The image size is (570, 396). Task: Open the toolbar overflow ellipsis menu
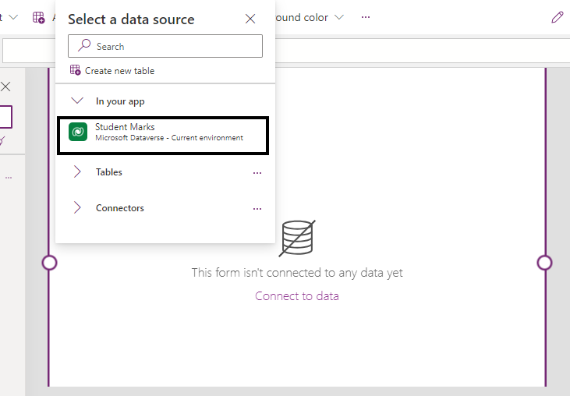point(366,17)
